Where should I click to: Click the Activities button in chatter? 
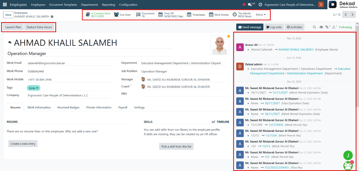click(x=294, y=27)
